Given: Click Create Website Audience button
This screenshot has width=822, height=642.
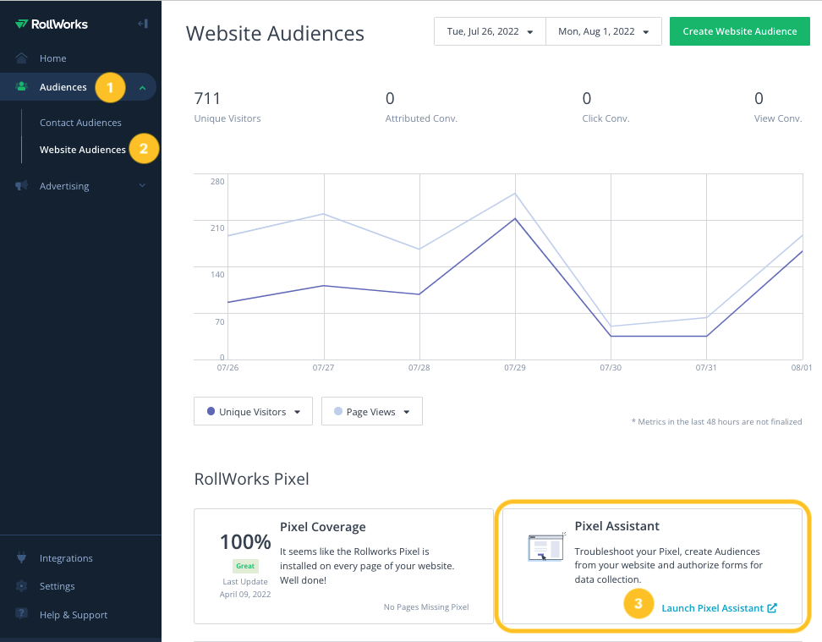Looking at the screenshot, I should tap(740, 31).
